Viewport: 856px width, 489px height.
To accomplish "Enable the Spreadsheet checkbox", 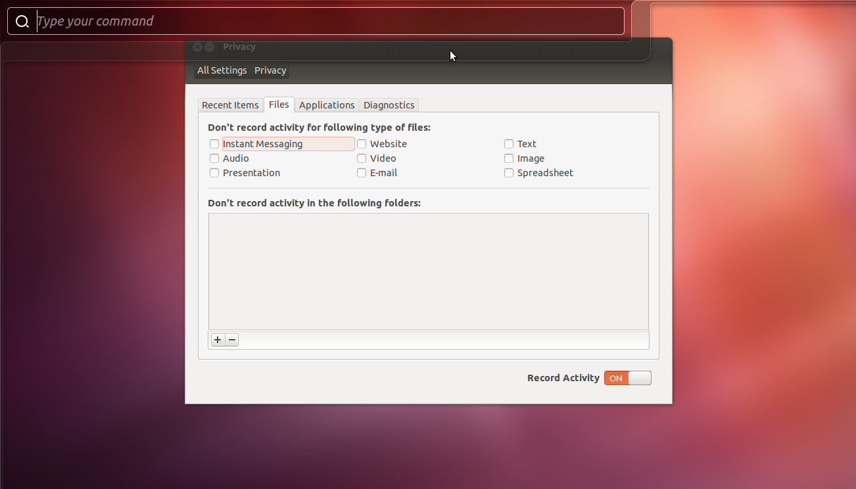I will point(509,173).
